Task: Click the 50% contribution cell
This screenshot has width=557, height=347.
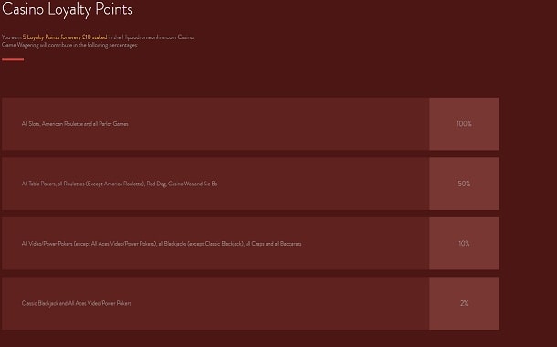Action: [464, 184]
